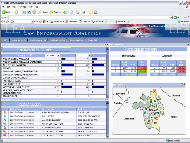The width and height of the screenshot is (190, 143).
Task: Click the red 14.18 arrests Diff cell
Action: [x=181, y=71]
